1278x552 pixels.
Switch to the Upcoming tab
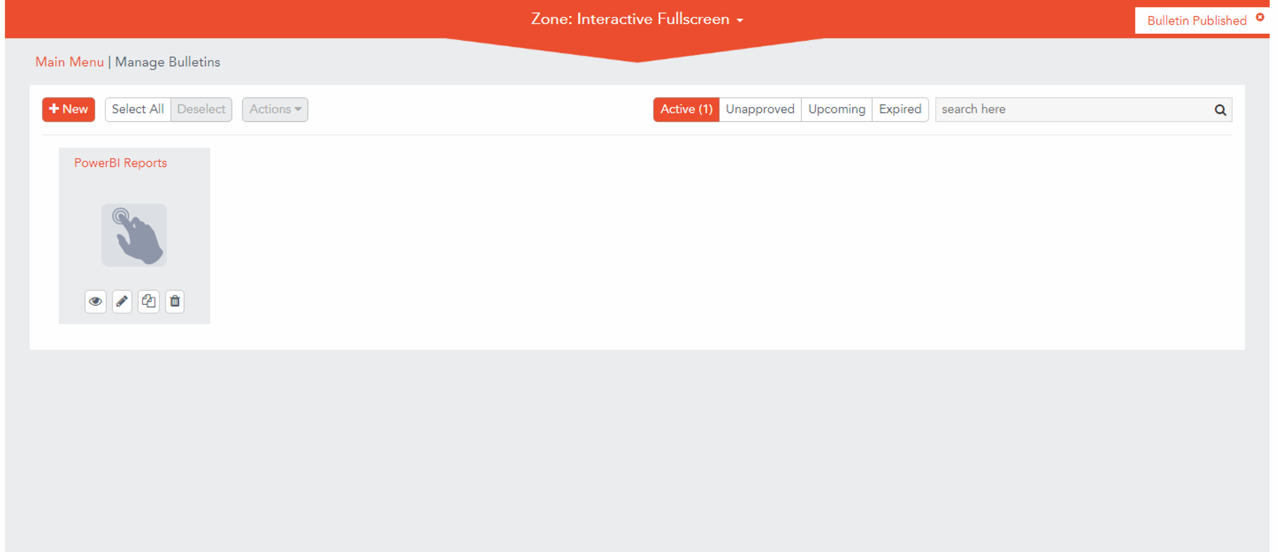(836, 110)
